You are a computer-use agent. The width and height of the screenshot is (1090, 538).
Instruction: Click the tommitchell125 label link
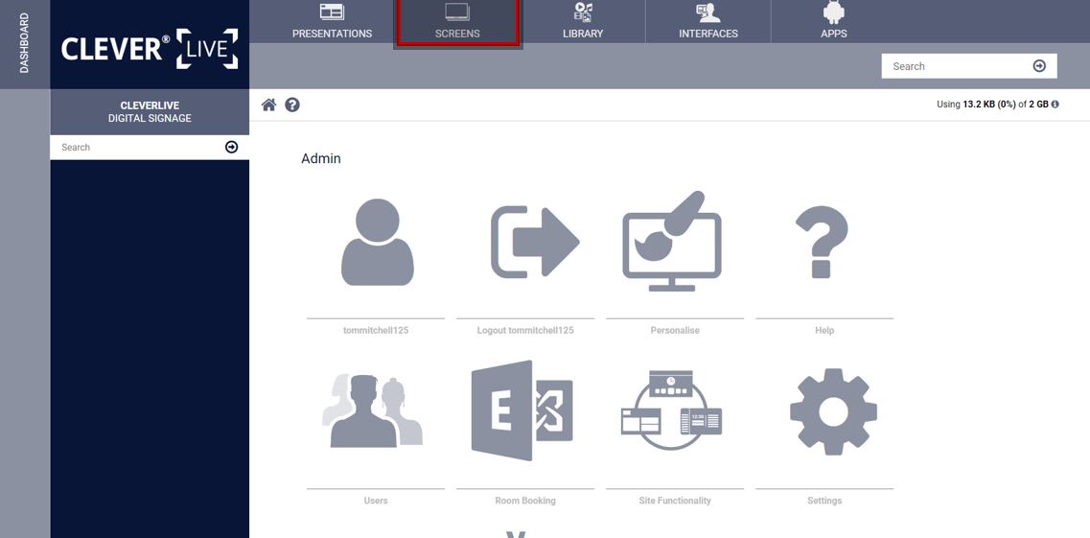376,330
